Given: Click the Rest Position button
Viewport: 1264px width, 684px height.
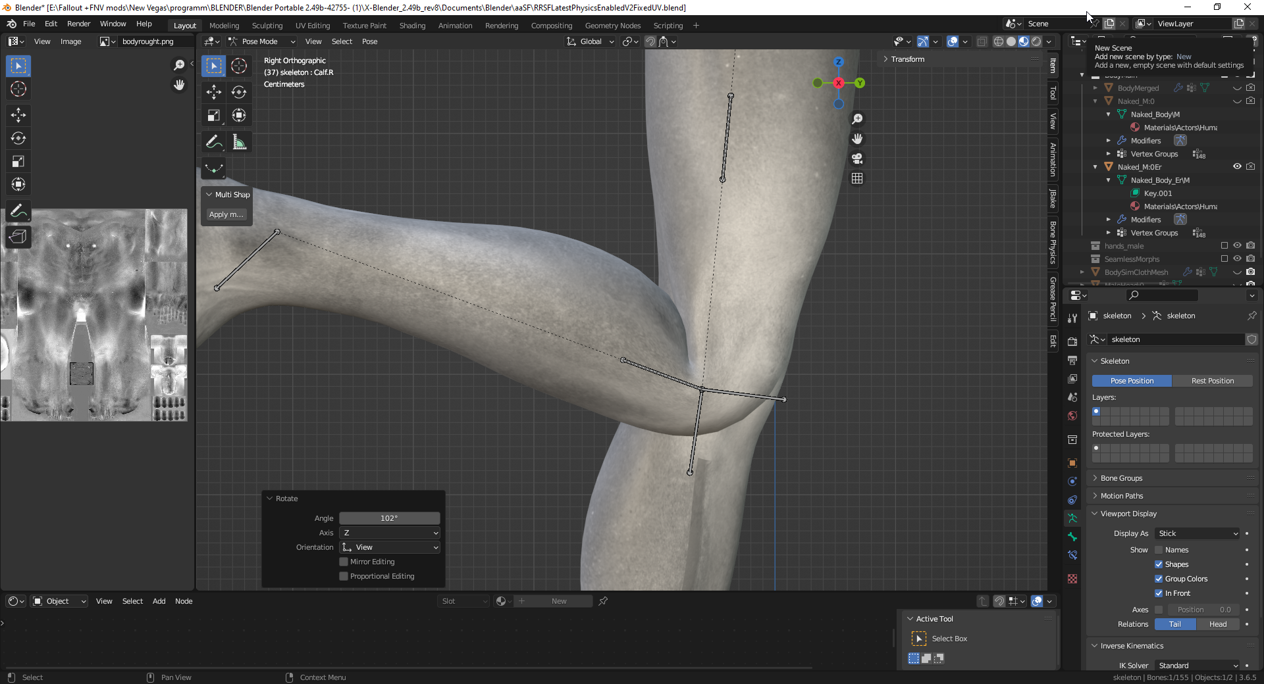Looking at the screenshot, I should tap(1212, 381).
